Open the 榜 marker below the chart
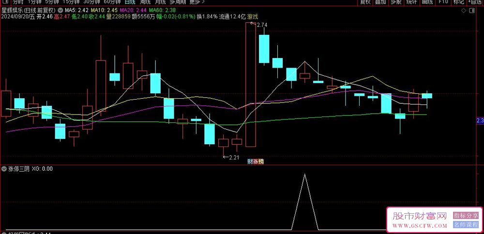Image resolution: width=484 pixels, height=234 pixels. click(261, 161)
